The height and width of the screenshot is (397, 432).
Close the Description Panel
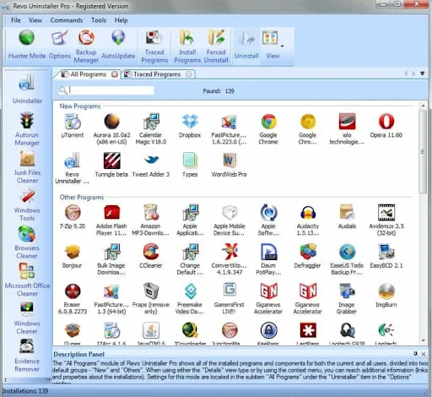[424, 354]
